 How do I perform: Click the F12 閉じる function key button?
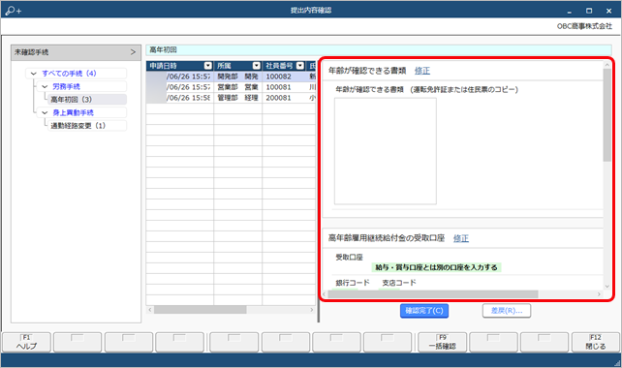(x=596, y=342)
